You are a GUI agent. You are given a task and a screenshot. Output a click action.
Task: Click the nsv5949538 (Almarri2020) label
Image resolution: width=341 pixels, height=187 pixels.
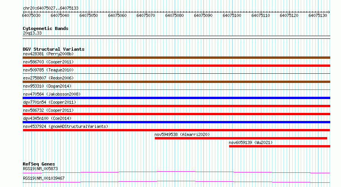(182, 134)
